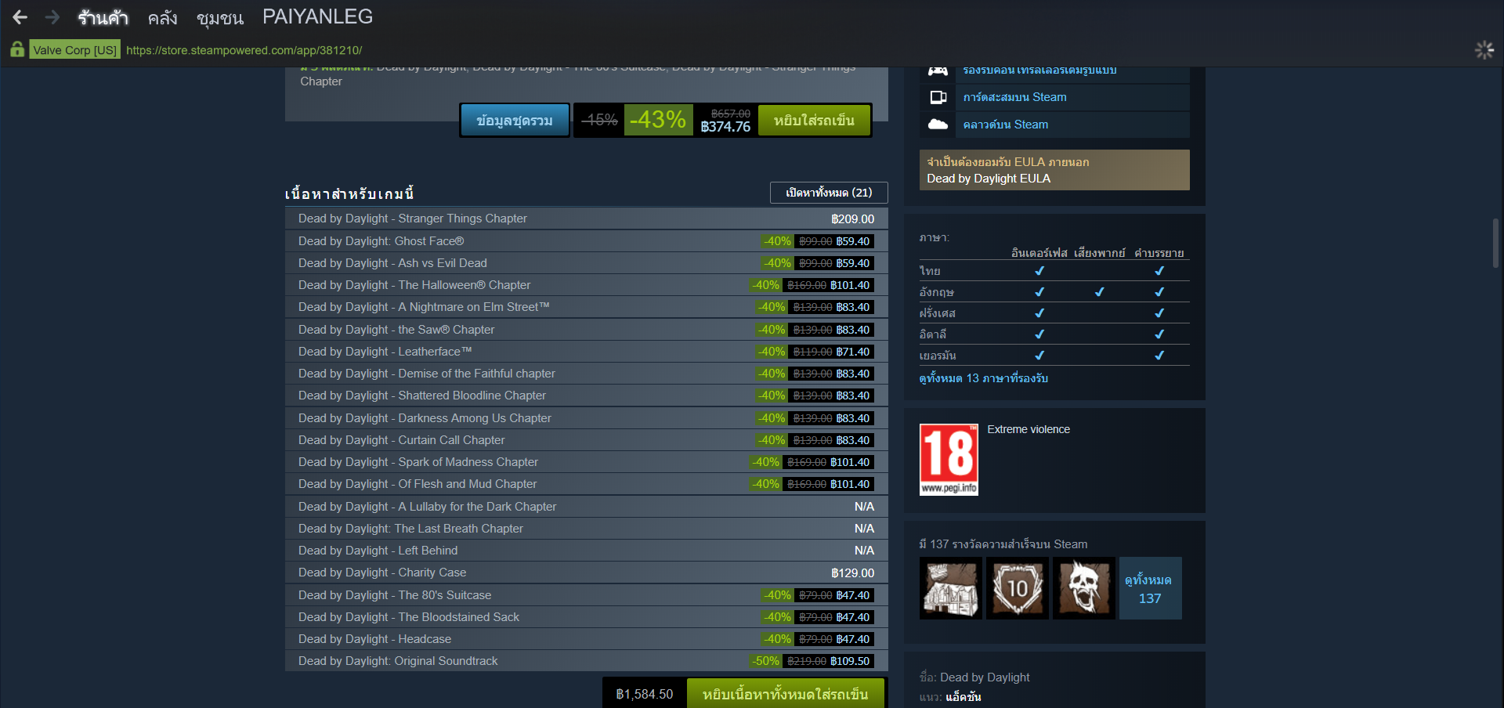Click the green padlock security icon
The image size is (1504, 708).
tap(17, 49)
